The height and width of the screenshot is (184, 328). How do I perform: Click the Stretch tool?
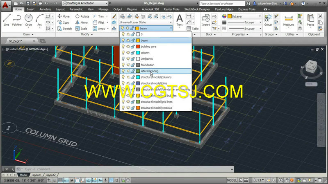point(64,29)
